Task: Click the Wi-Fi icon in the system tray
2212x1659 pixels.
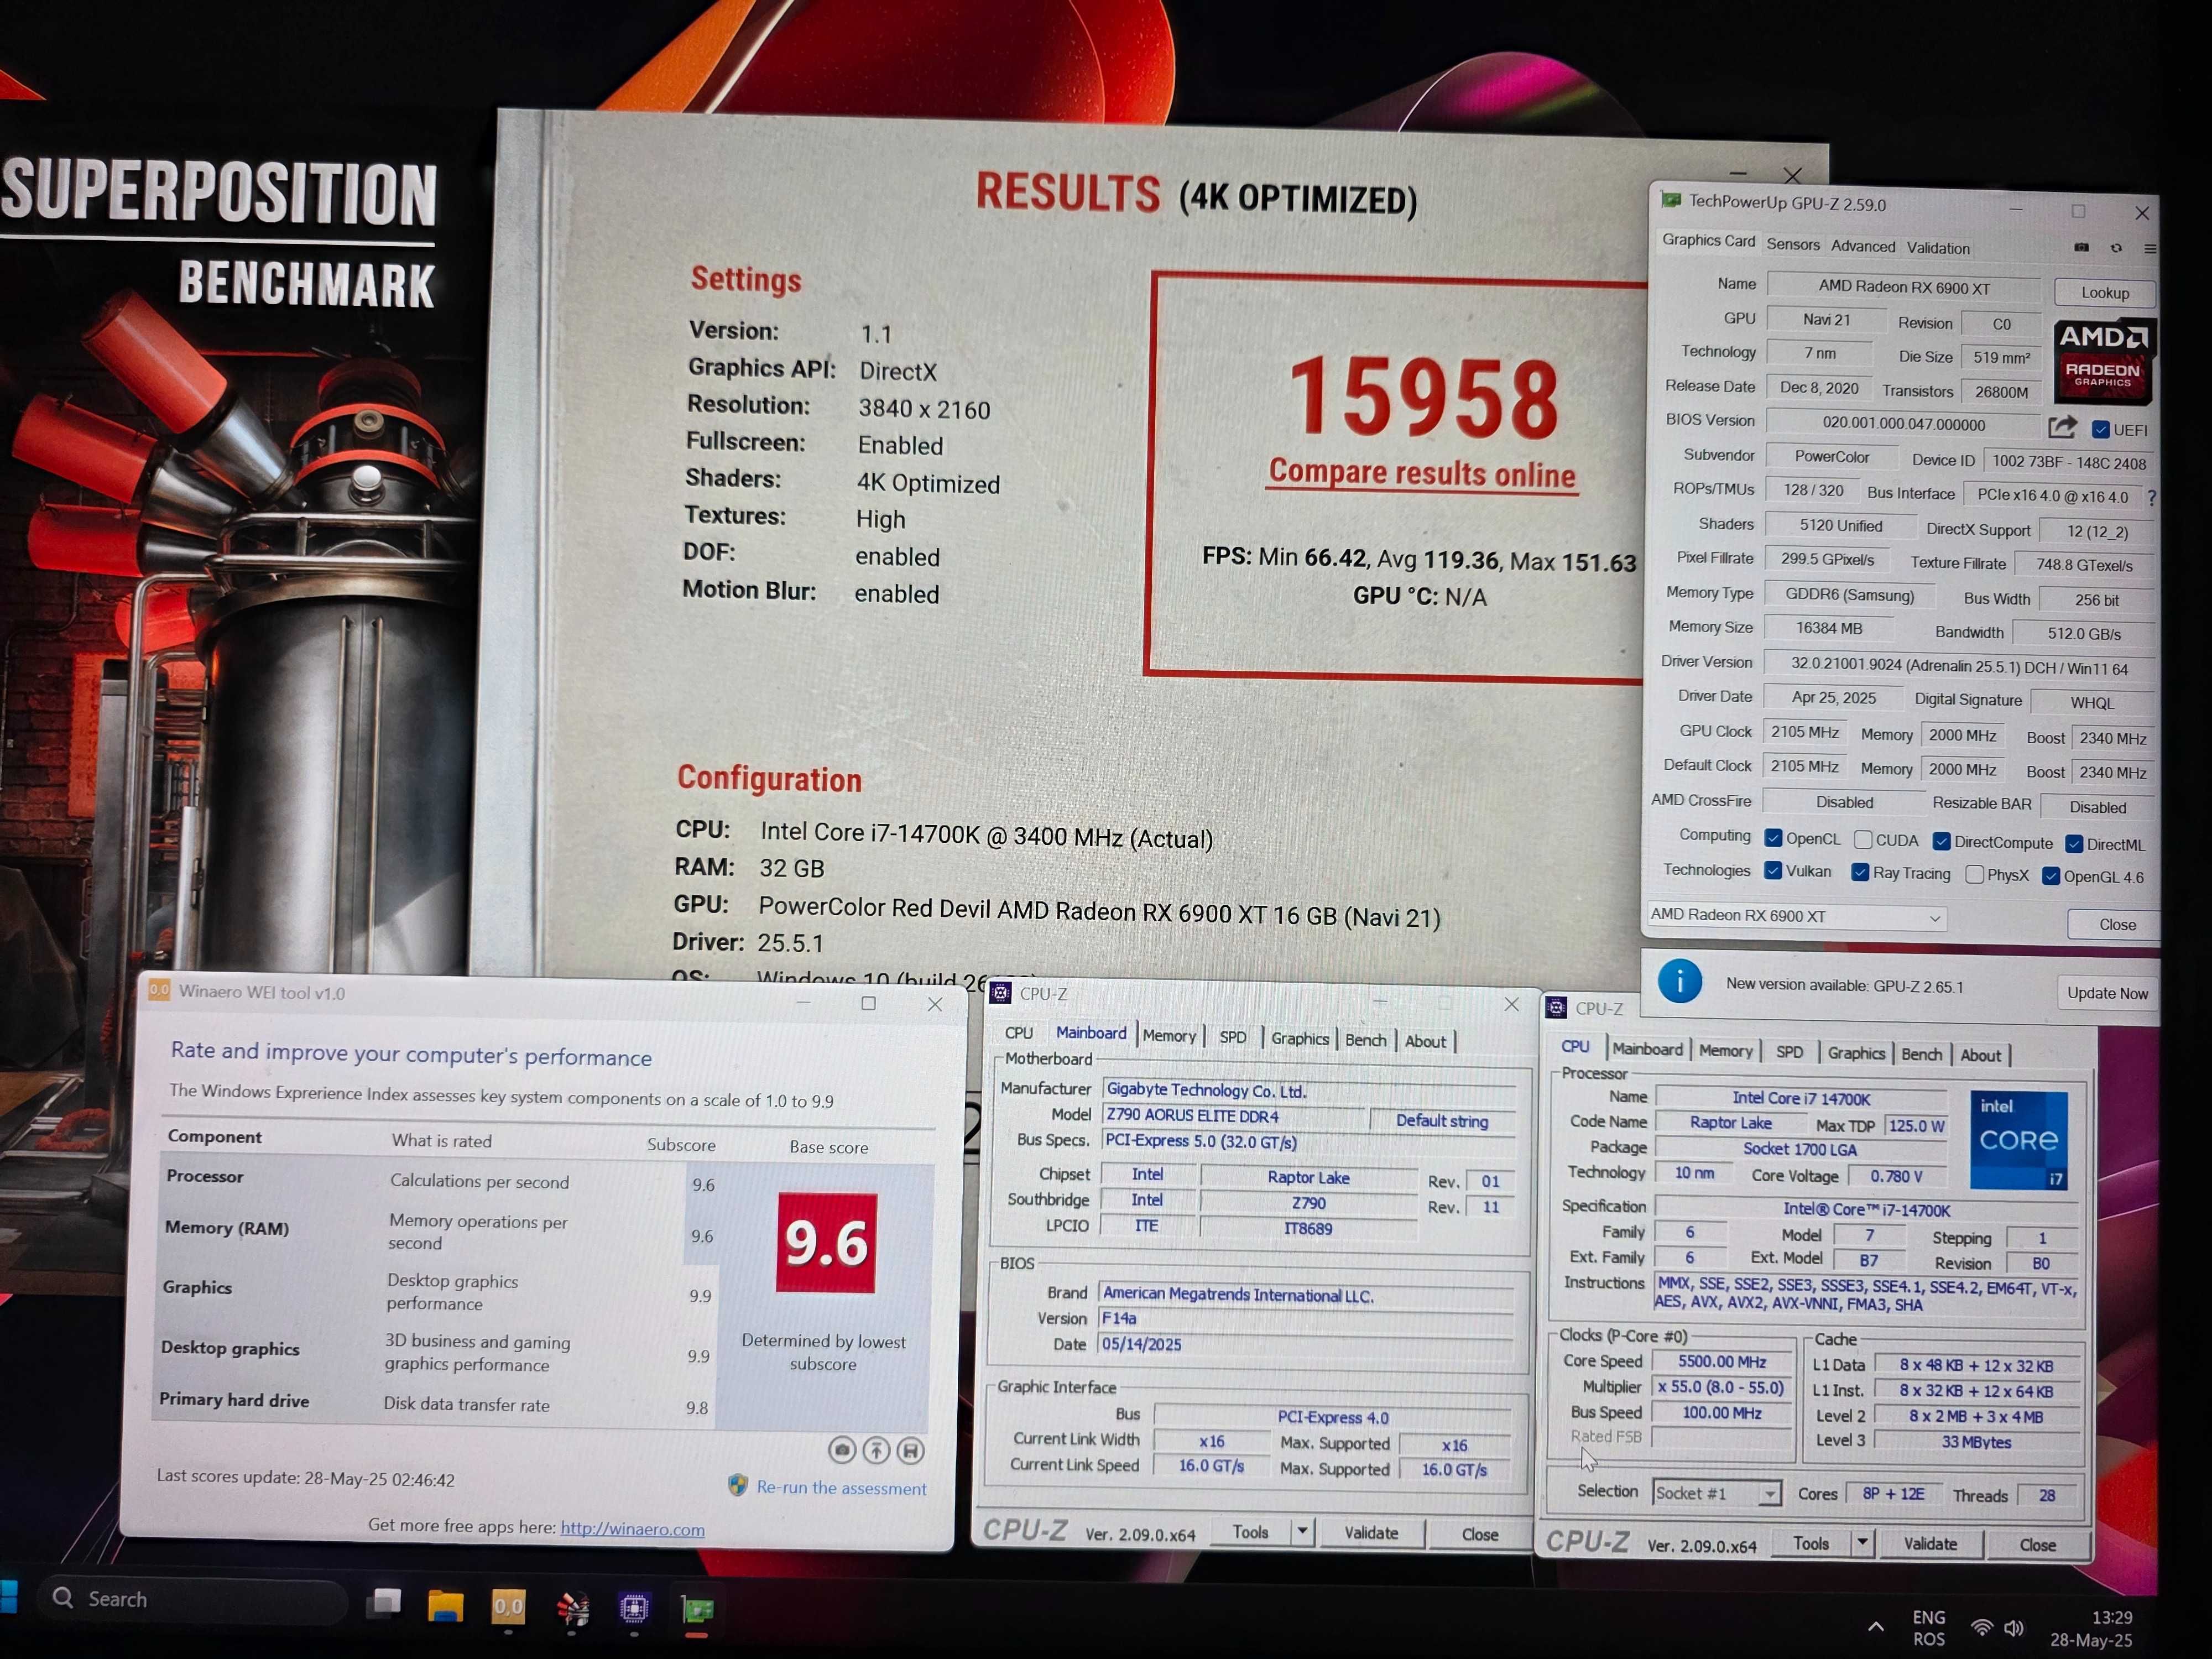Action: pos(1980,1627)
